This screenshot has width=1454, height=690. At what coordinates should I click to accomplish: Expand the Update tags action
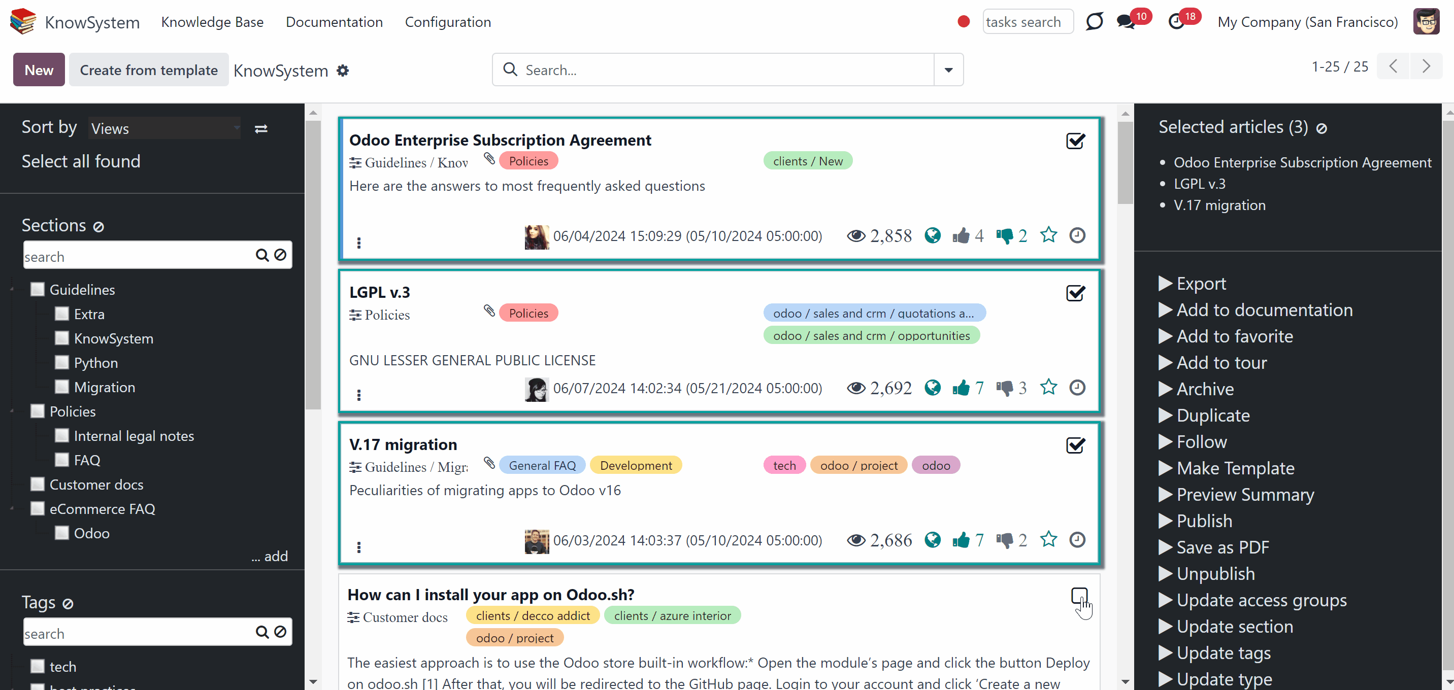[1214, 653]
